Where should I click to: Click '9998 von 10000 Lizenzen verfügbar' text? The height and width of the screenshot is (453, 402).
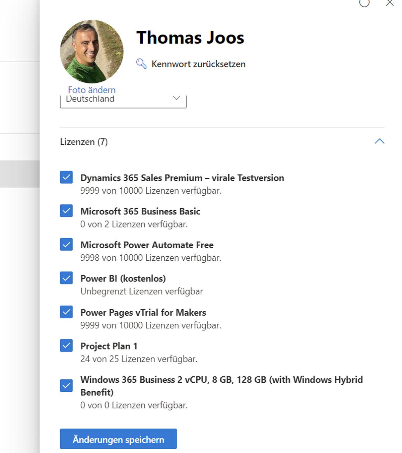pos(151,258)
